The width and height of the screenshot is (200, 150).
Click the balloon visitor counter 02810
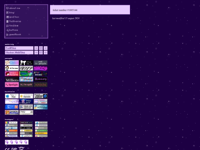pos(17,142)
